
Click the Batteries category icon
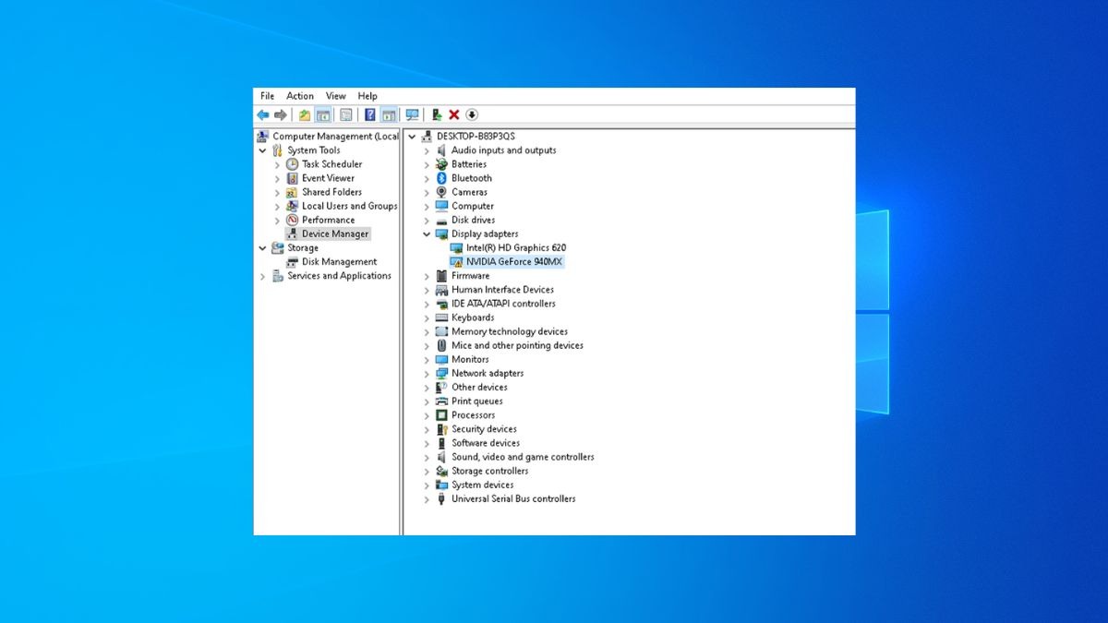click(x=442, y=164)
